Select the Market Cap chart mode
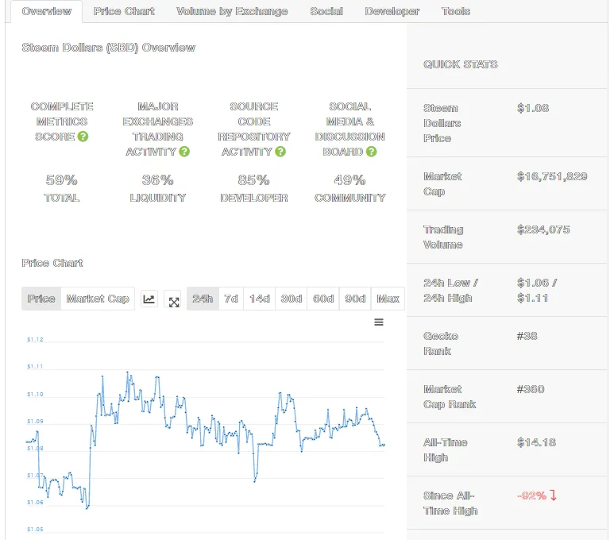This screenshot has height=540, width=614. coord(98,299)
